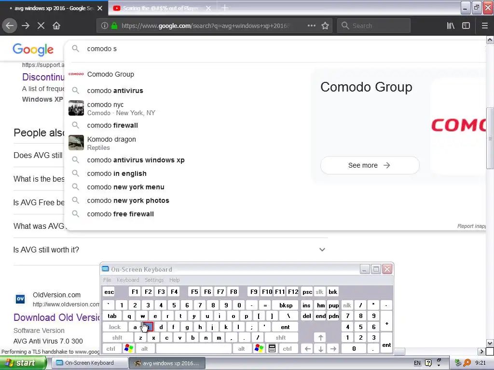Image resolution: width=494 pixels, height=370 pixels.
Task: Open the 'Download Old Versi' result link
Action: pos(57,317)
